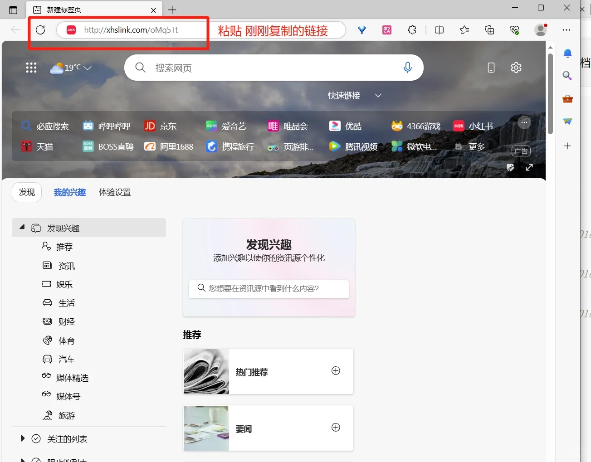
Task: Switch to the 发现 tab
Action: [26, 192]
